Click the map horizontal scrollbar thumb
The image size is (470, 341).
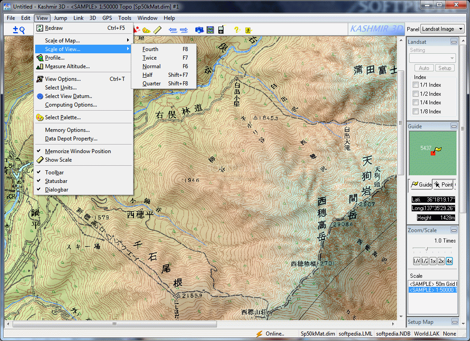pyautogui.click(x=115, y=324)
